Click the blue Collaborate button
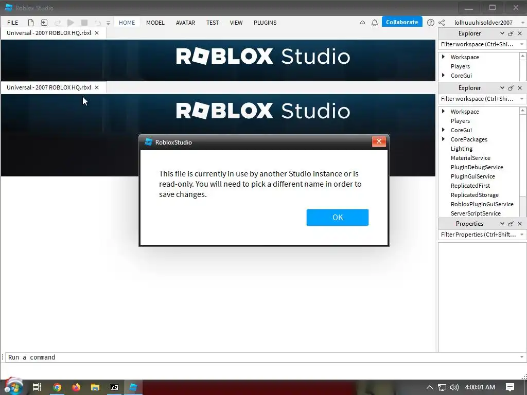 tap(402, 22)
